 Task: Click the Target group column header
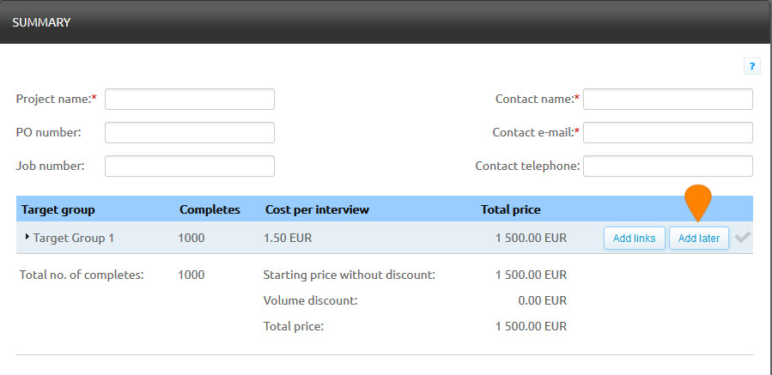tap(58, 209)
